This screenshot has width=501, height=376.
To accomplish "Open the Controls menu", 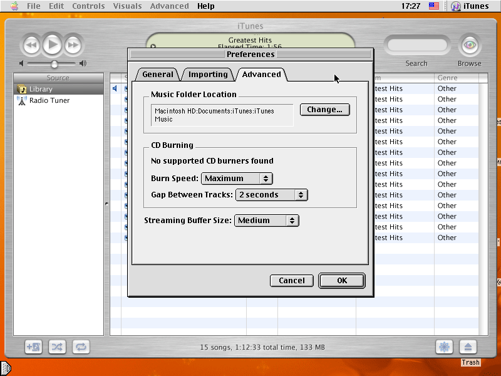I will click(x=88, y=6).
